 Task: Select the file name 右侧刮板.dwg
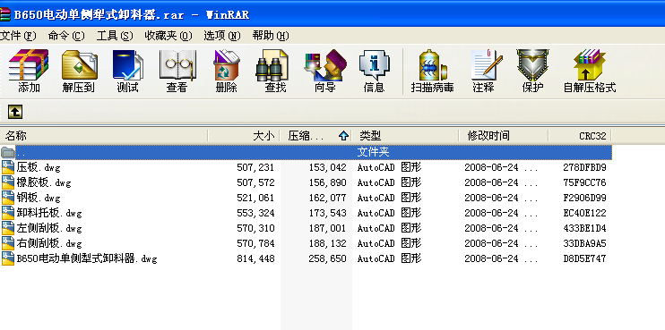(x=49, y=243)
